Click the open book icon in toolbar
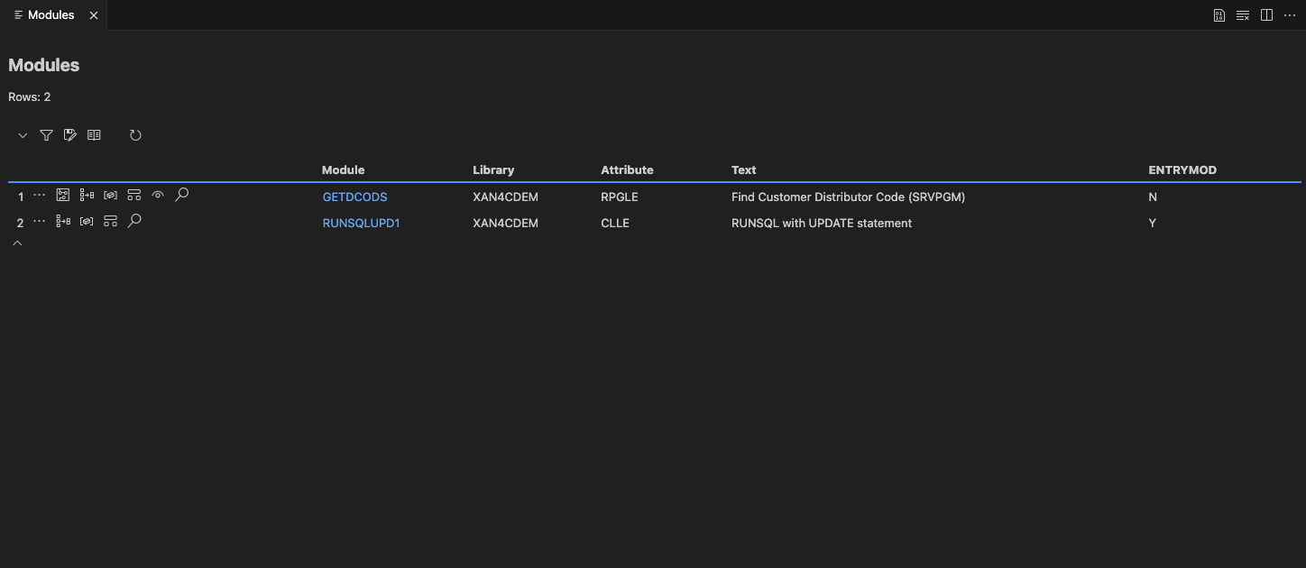Viewport: 1306px width, 568px height. 94,135
